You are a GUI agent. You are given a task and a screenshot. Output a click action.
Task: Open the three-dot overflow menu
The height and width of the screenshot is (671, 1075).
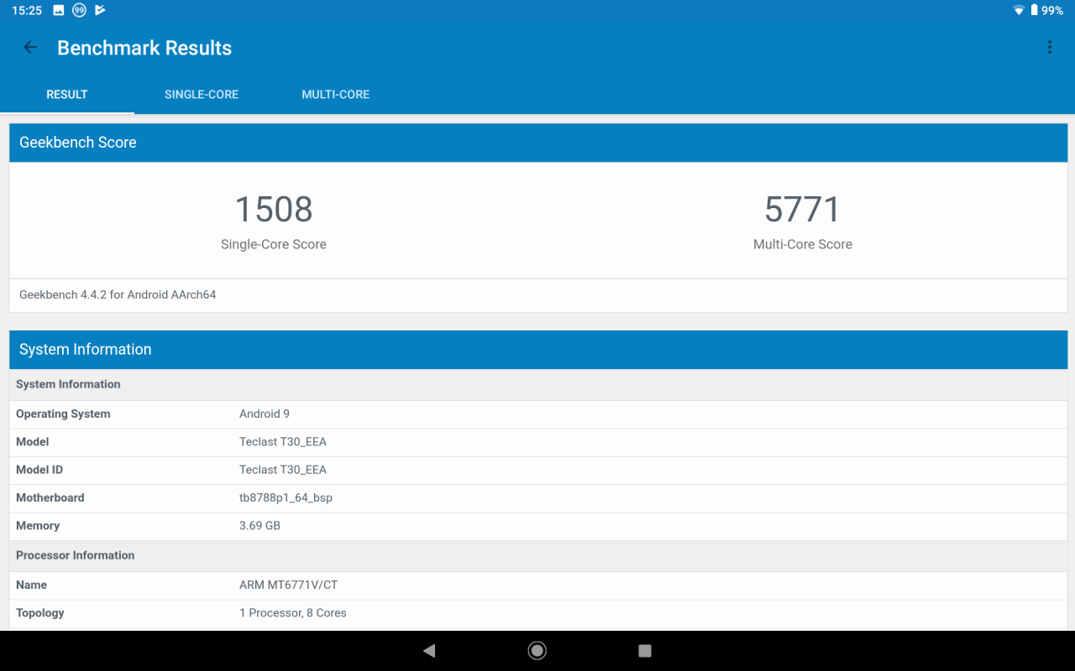pos(1049,48)
